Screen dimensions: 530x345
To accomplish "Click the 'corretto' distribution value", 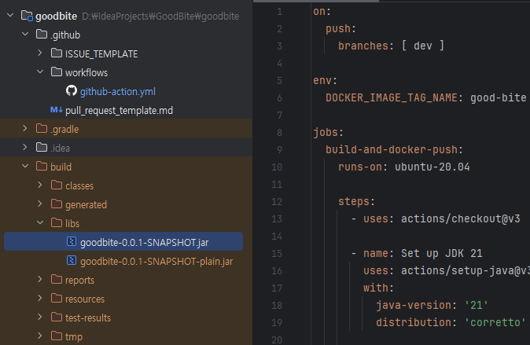I will (x=495, y=322).
